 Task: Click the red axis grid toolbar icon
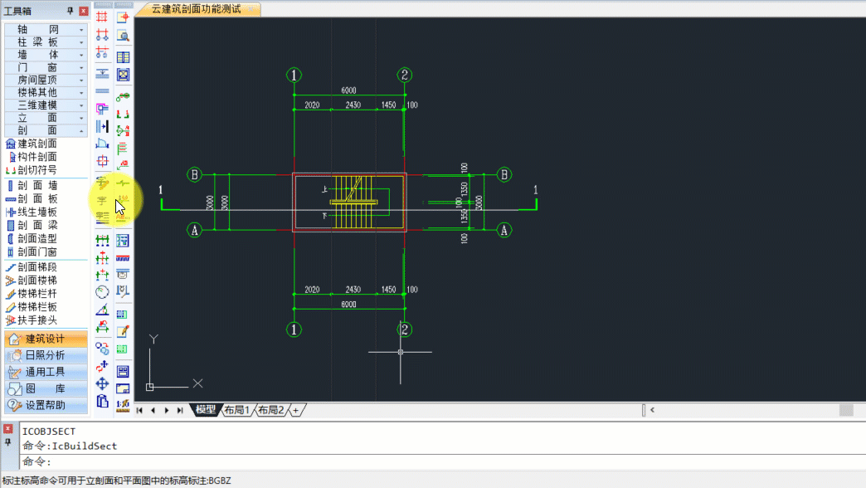point(102,17)
